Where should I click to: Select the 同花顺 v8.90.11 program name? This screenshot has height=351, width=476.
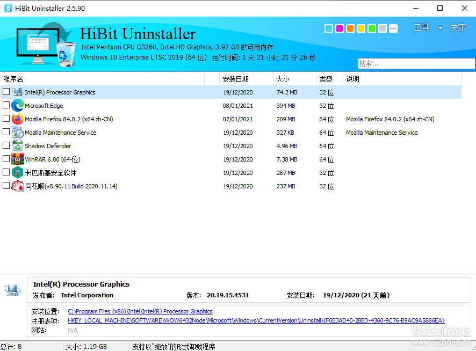coord(71,186)
